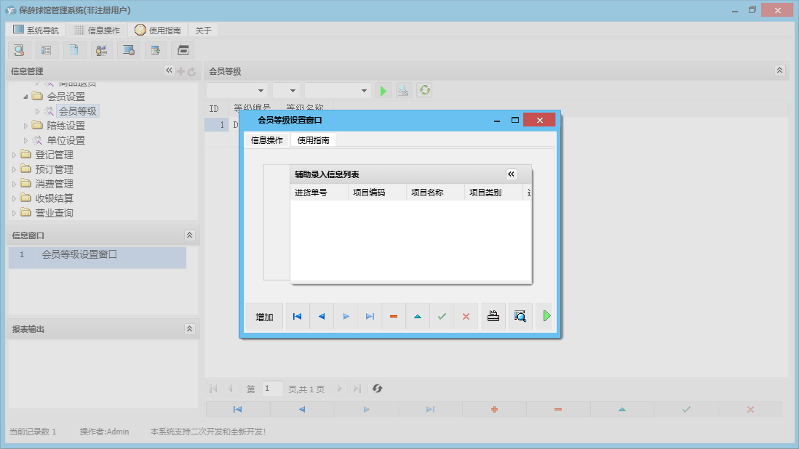Click the 增加 button
Image resolution: width=799 pixels, height=449 pixels.
[x=264, y=317]
